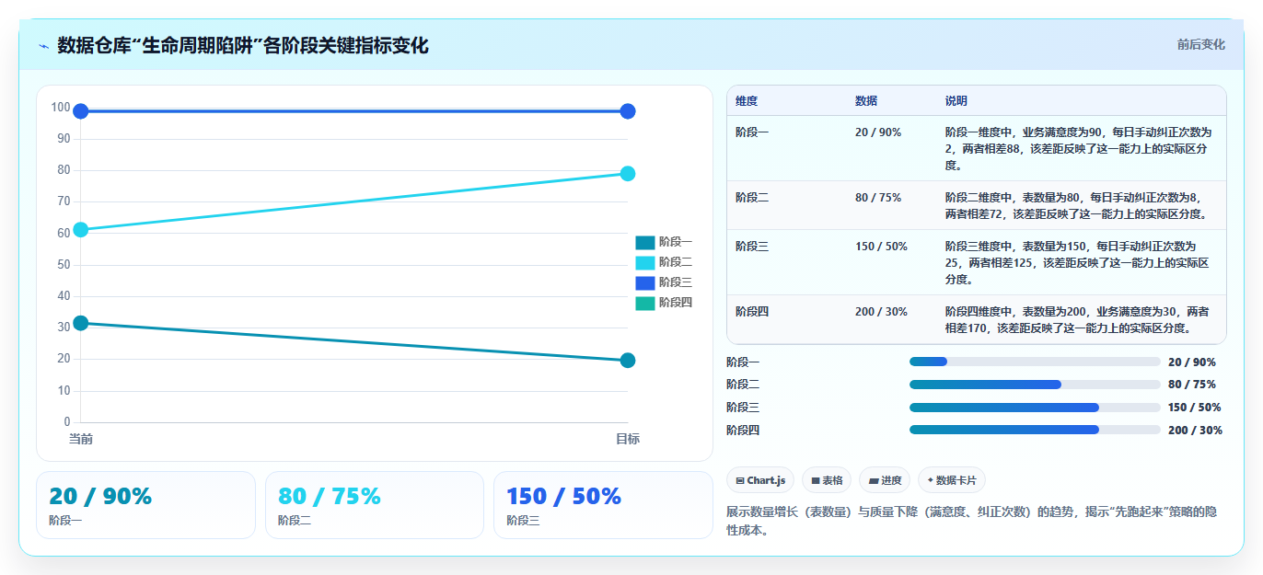Click the 阶段二 progress bar
Image resolution: width=1263 pixels, height=575 pixels.
tap(1035, 385)
